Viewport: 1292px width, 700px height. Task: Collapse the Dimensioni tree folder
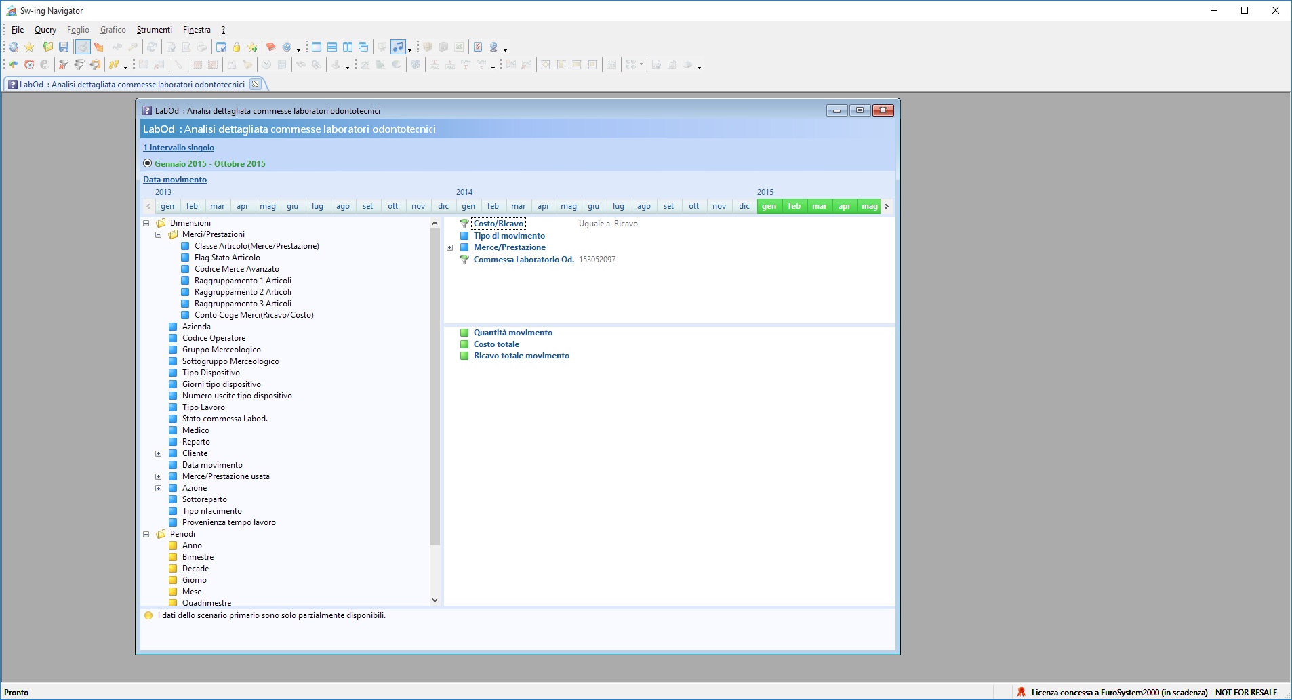tap(146, 223)
